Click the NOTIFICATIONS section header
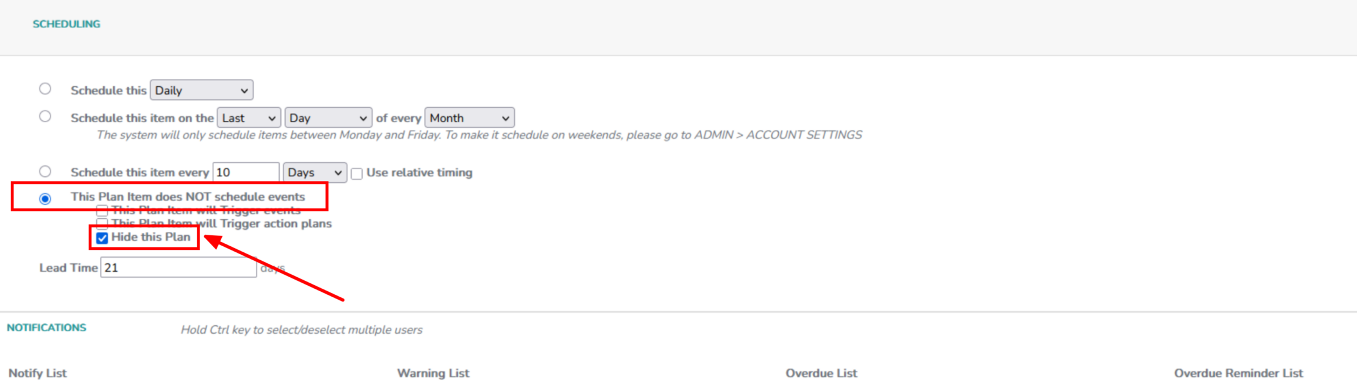This screenshot has width=1357, height=383. coord(46,328)
